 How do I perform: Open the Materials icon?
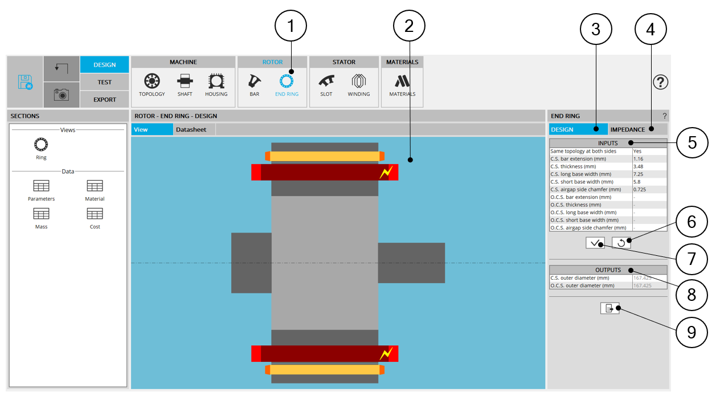tap(402, 84)
